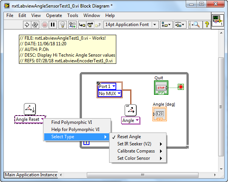Click the vertical scrollbar down arrow
Screen dimensions: 228x182
[x=221, y=169]
